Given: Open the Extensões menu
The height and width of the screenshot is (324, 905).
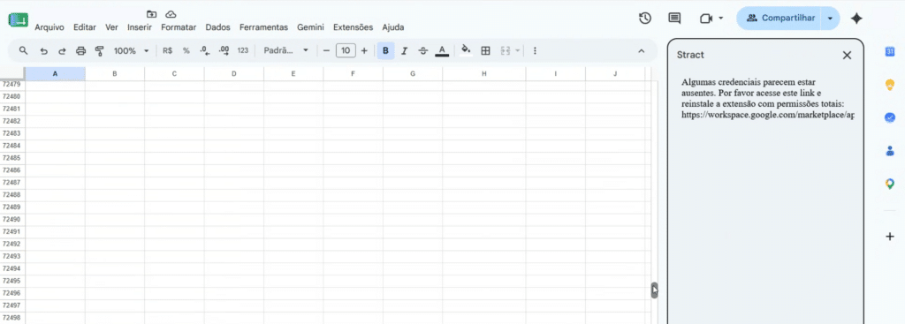Looking at the screenshot, I should point(354,27).
